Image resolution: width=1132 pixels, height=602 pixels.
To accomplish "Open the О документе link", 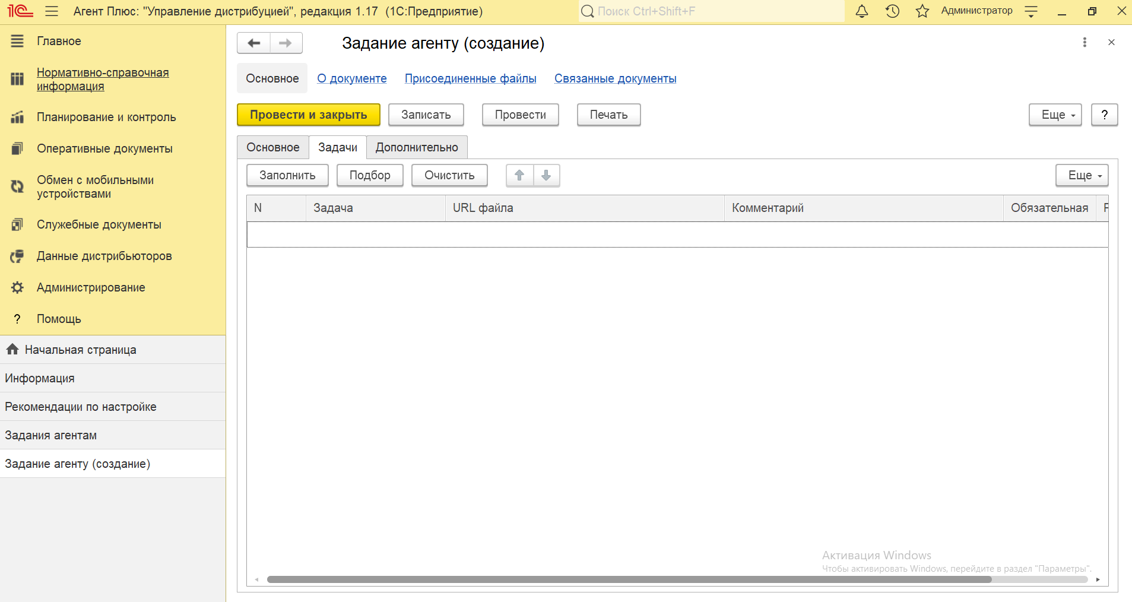I will [352, 78].
